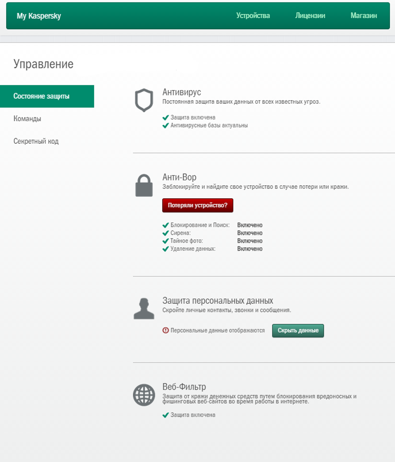Click Включено value in Тайное фото row
The height and width of the screenshot is (462, 395).
point(250,241)
